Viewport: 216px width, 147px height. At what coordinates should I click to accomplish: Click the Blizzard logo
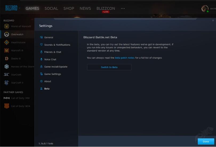11,8
